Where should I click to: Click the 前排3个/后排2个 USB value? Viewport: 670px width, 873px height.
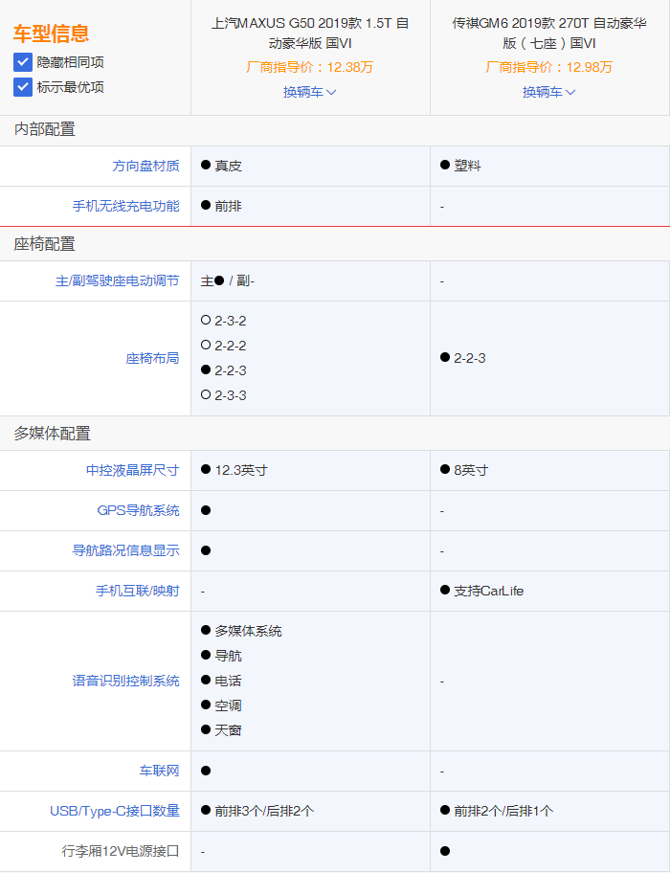tap(264, 811)
